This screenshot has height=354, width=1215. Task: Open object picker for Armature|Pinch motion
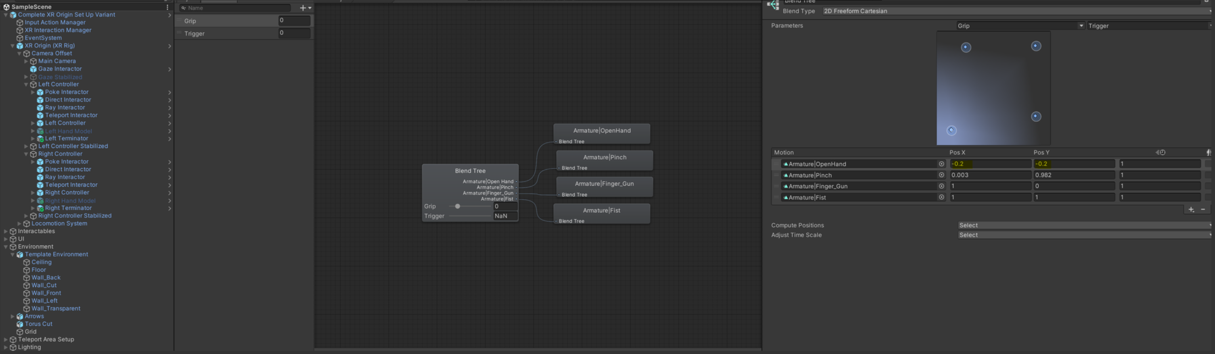(x=941, y=175)
